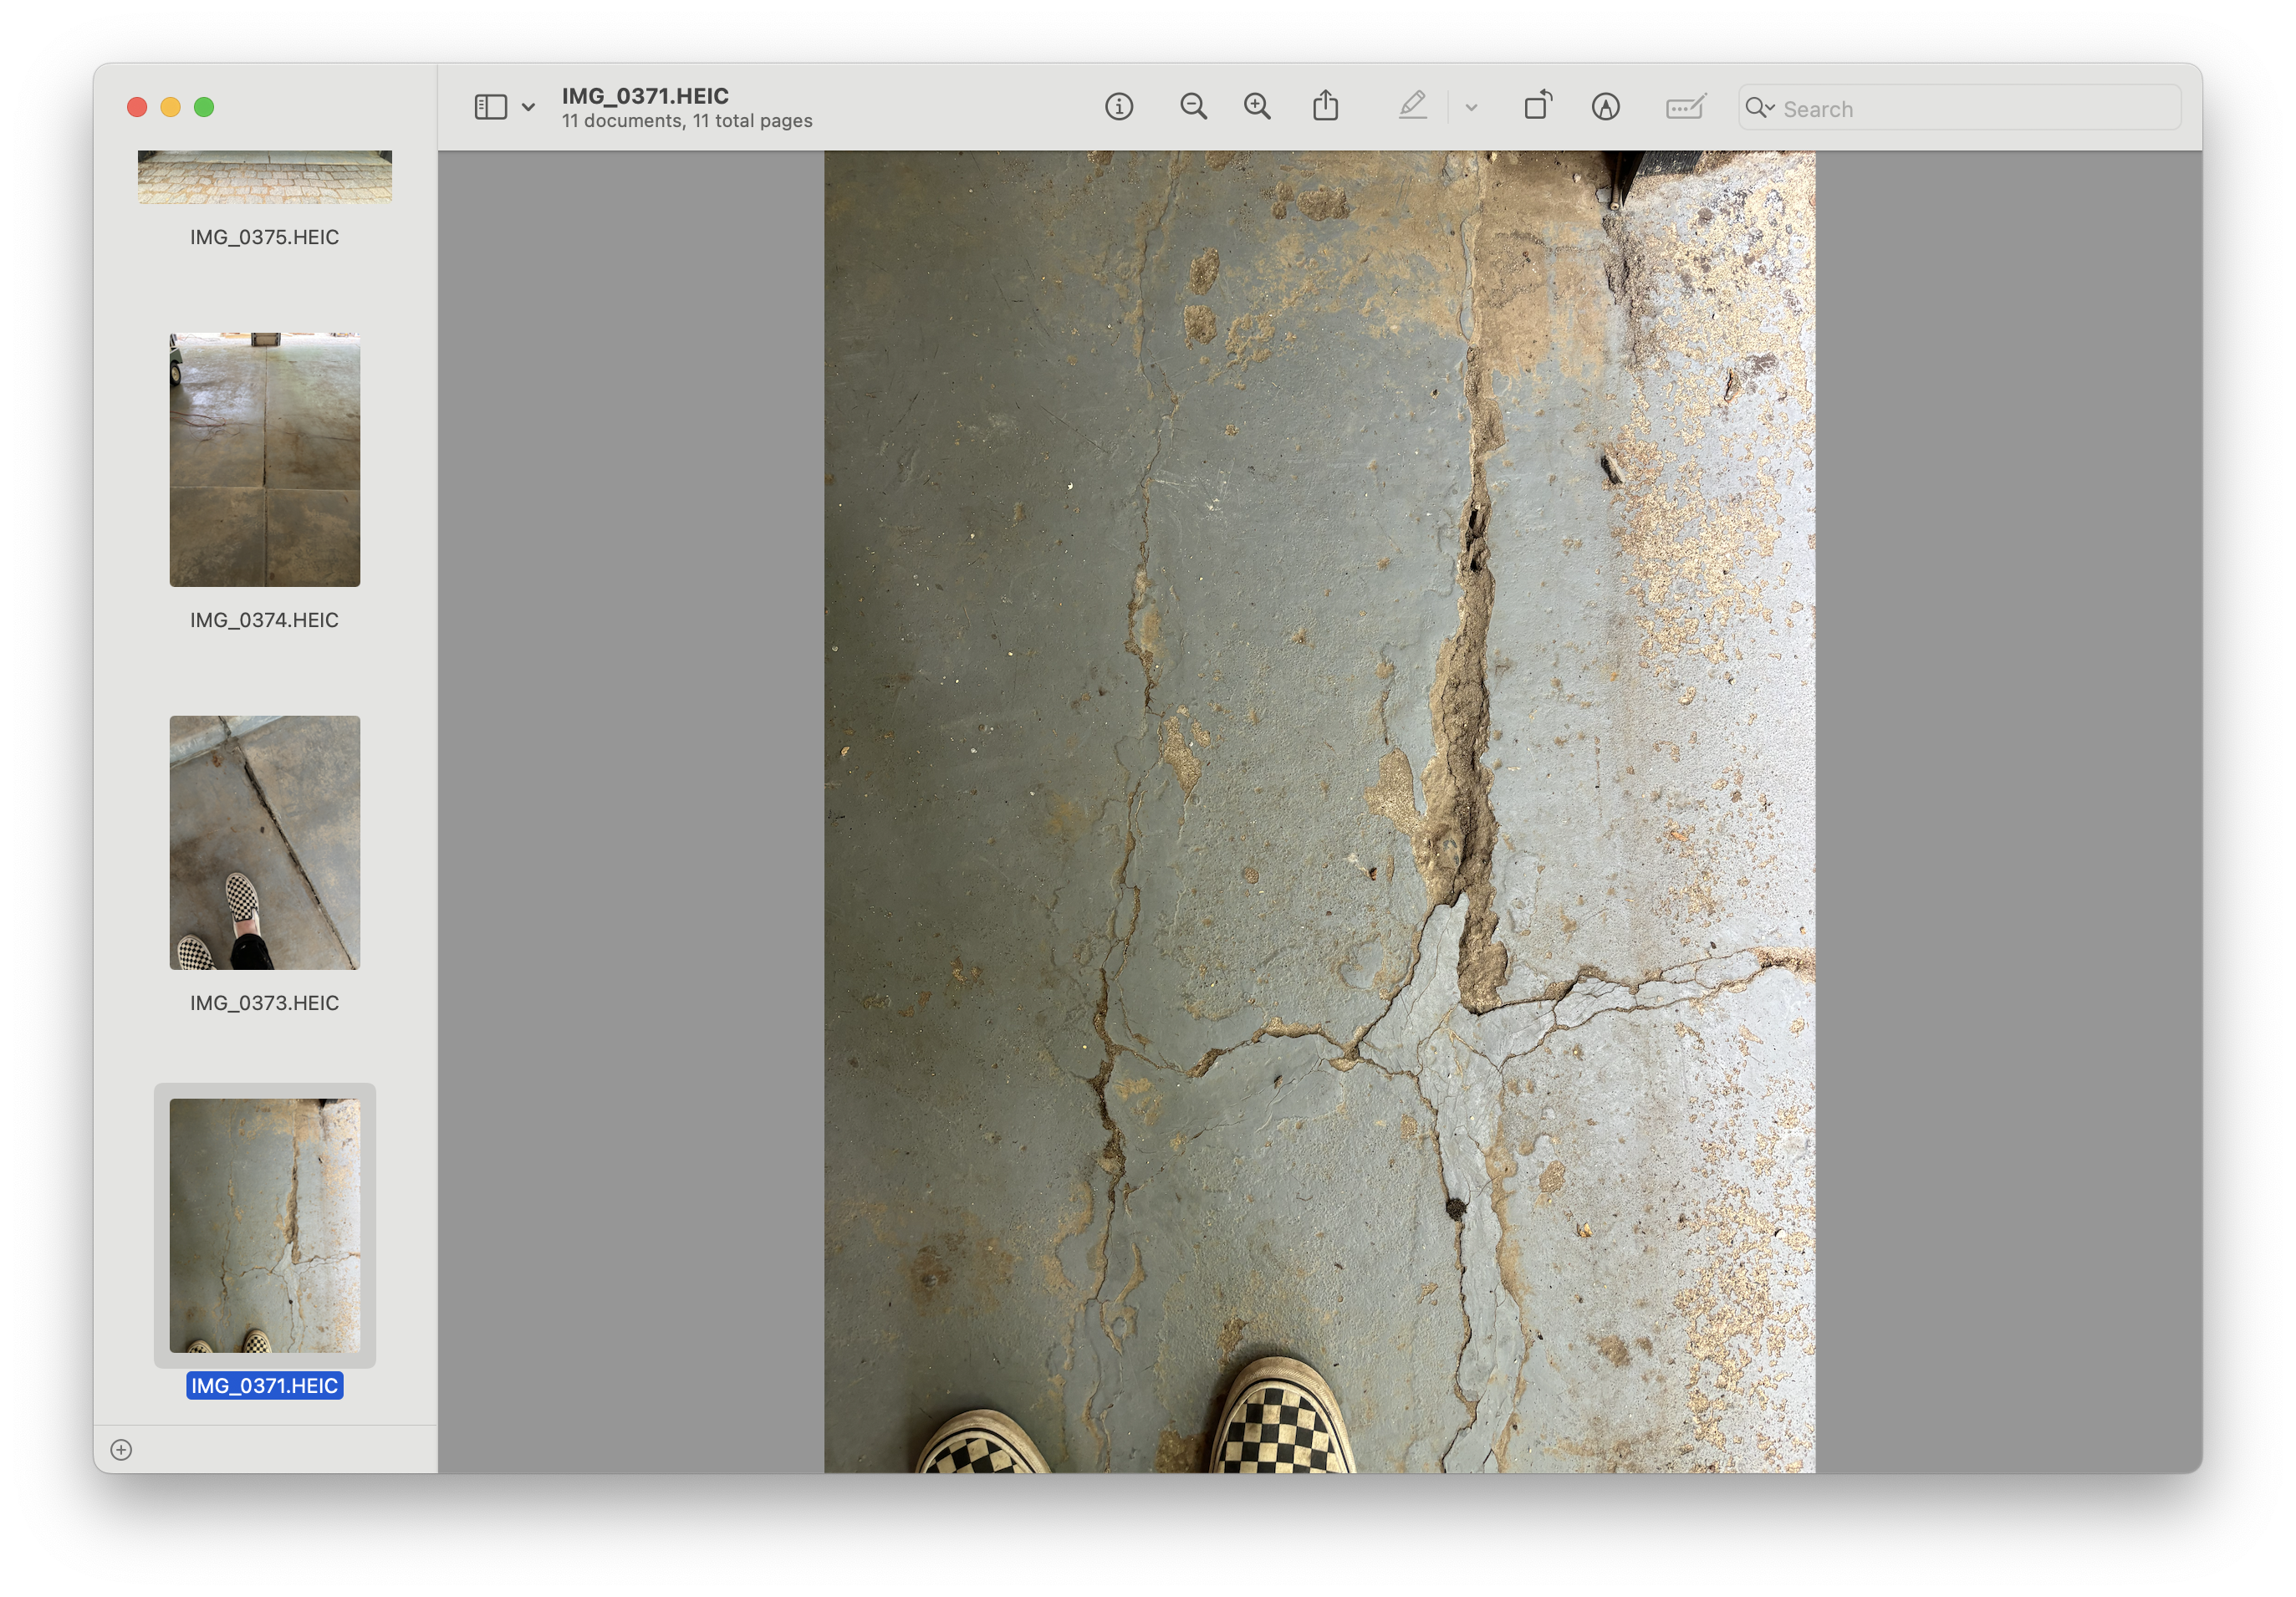
Task: Click the highlighted IMG_0371.HEIC file name label
Action: coord(264,1385)
